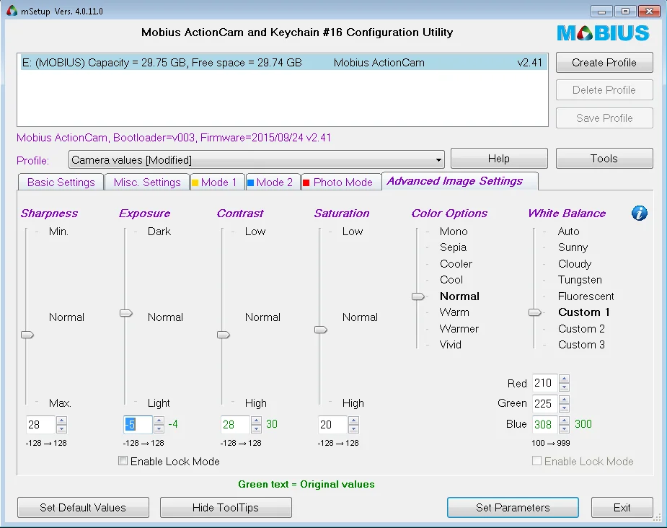Click the yellow Mode 1 tab
667x528 pixels.
218,182
